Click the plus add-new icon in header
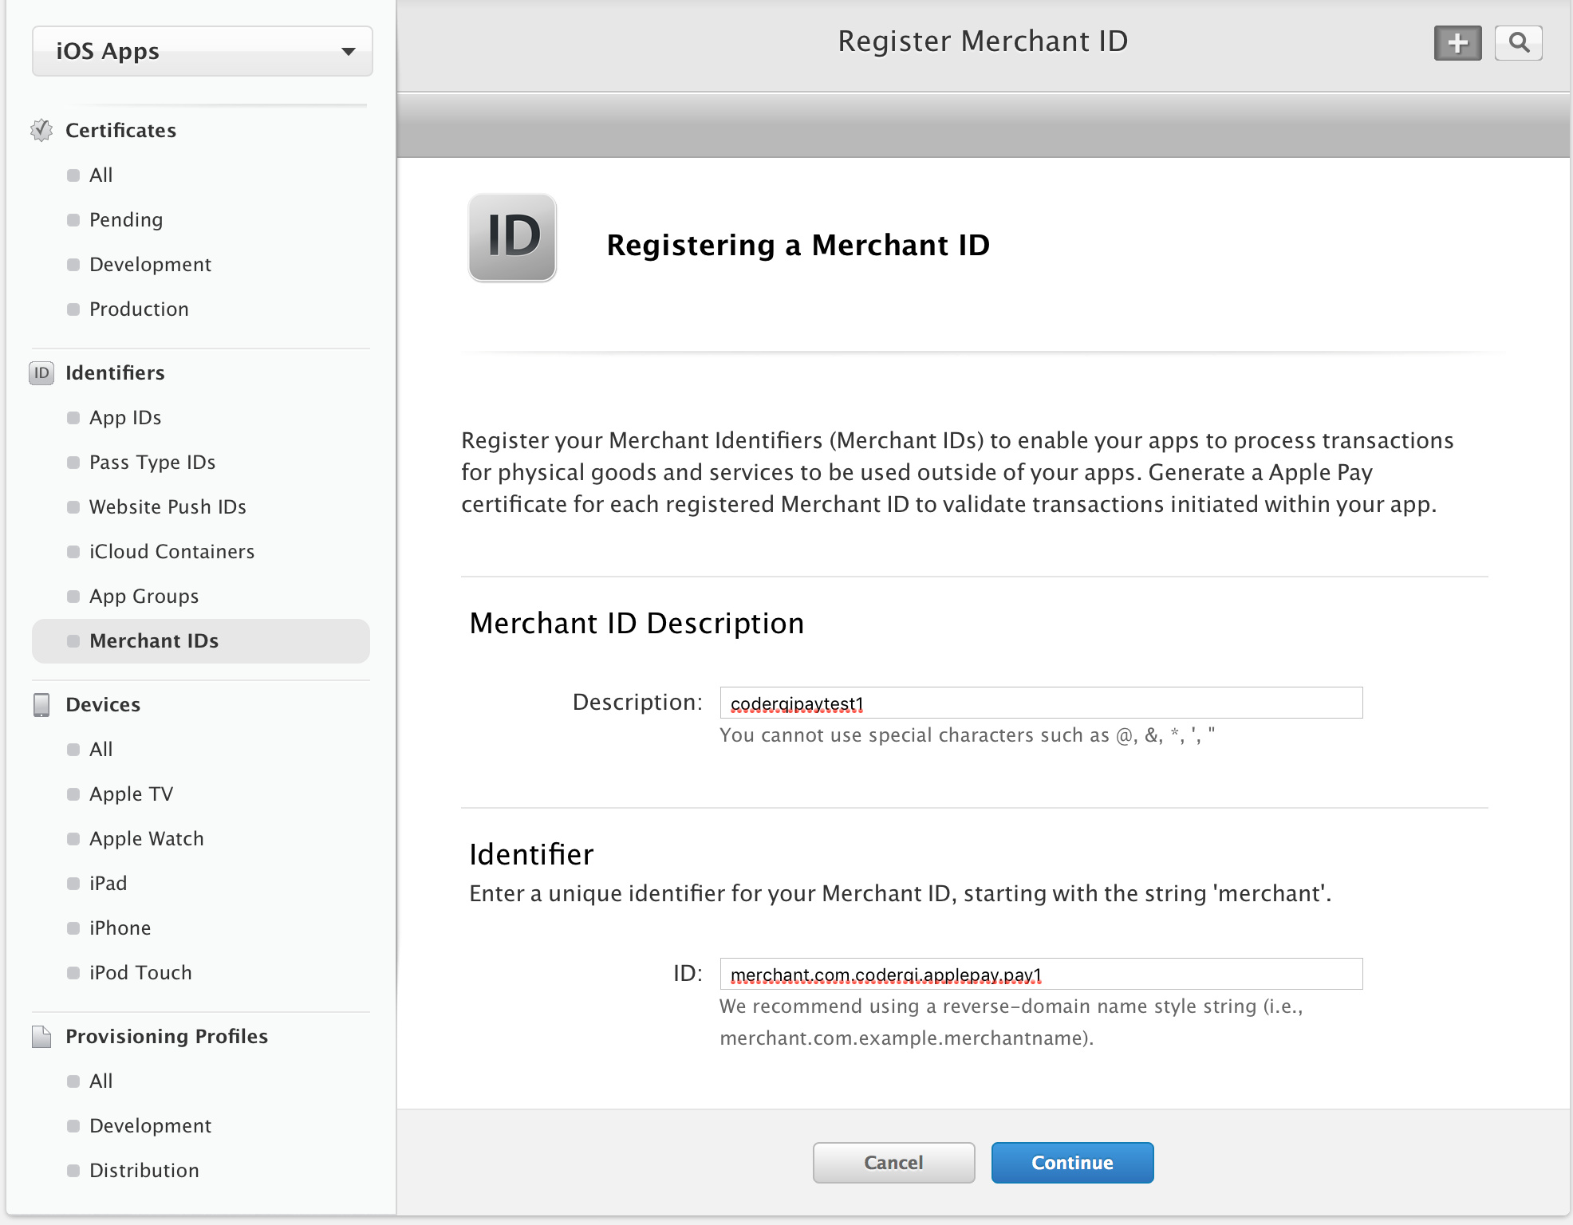Screen dimensions: 1573x1225 pyautogui.click(x=1457, y=43)
